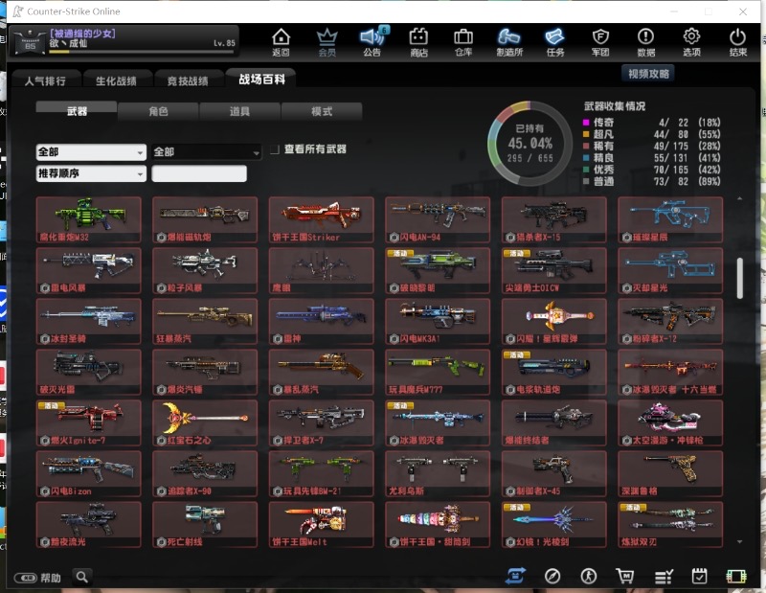Open the 公告 announcements speaker icon
The height and width of the screenshot is (593, 766).
pyautogui.click(x=372, y=42)
